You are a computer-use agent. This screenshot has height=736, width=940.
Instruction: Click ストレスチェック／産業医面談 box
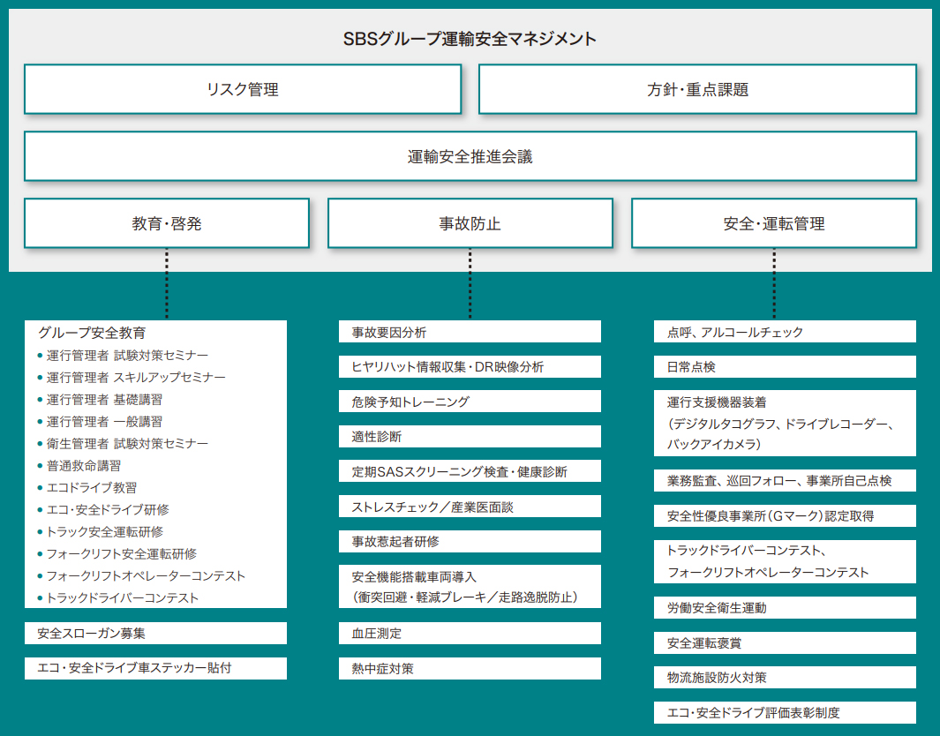(x=470, y=507)
